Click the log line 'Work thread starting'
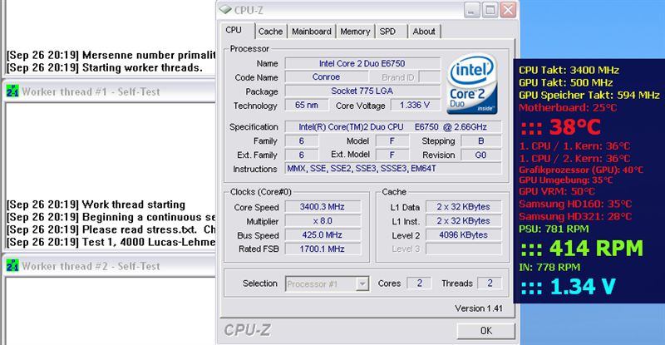665x345 pixels. (x=96, y=205)
